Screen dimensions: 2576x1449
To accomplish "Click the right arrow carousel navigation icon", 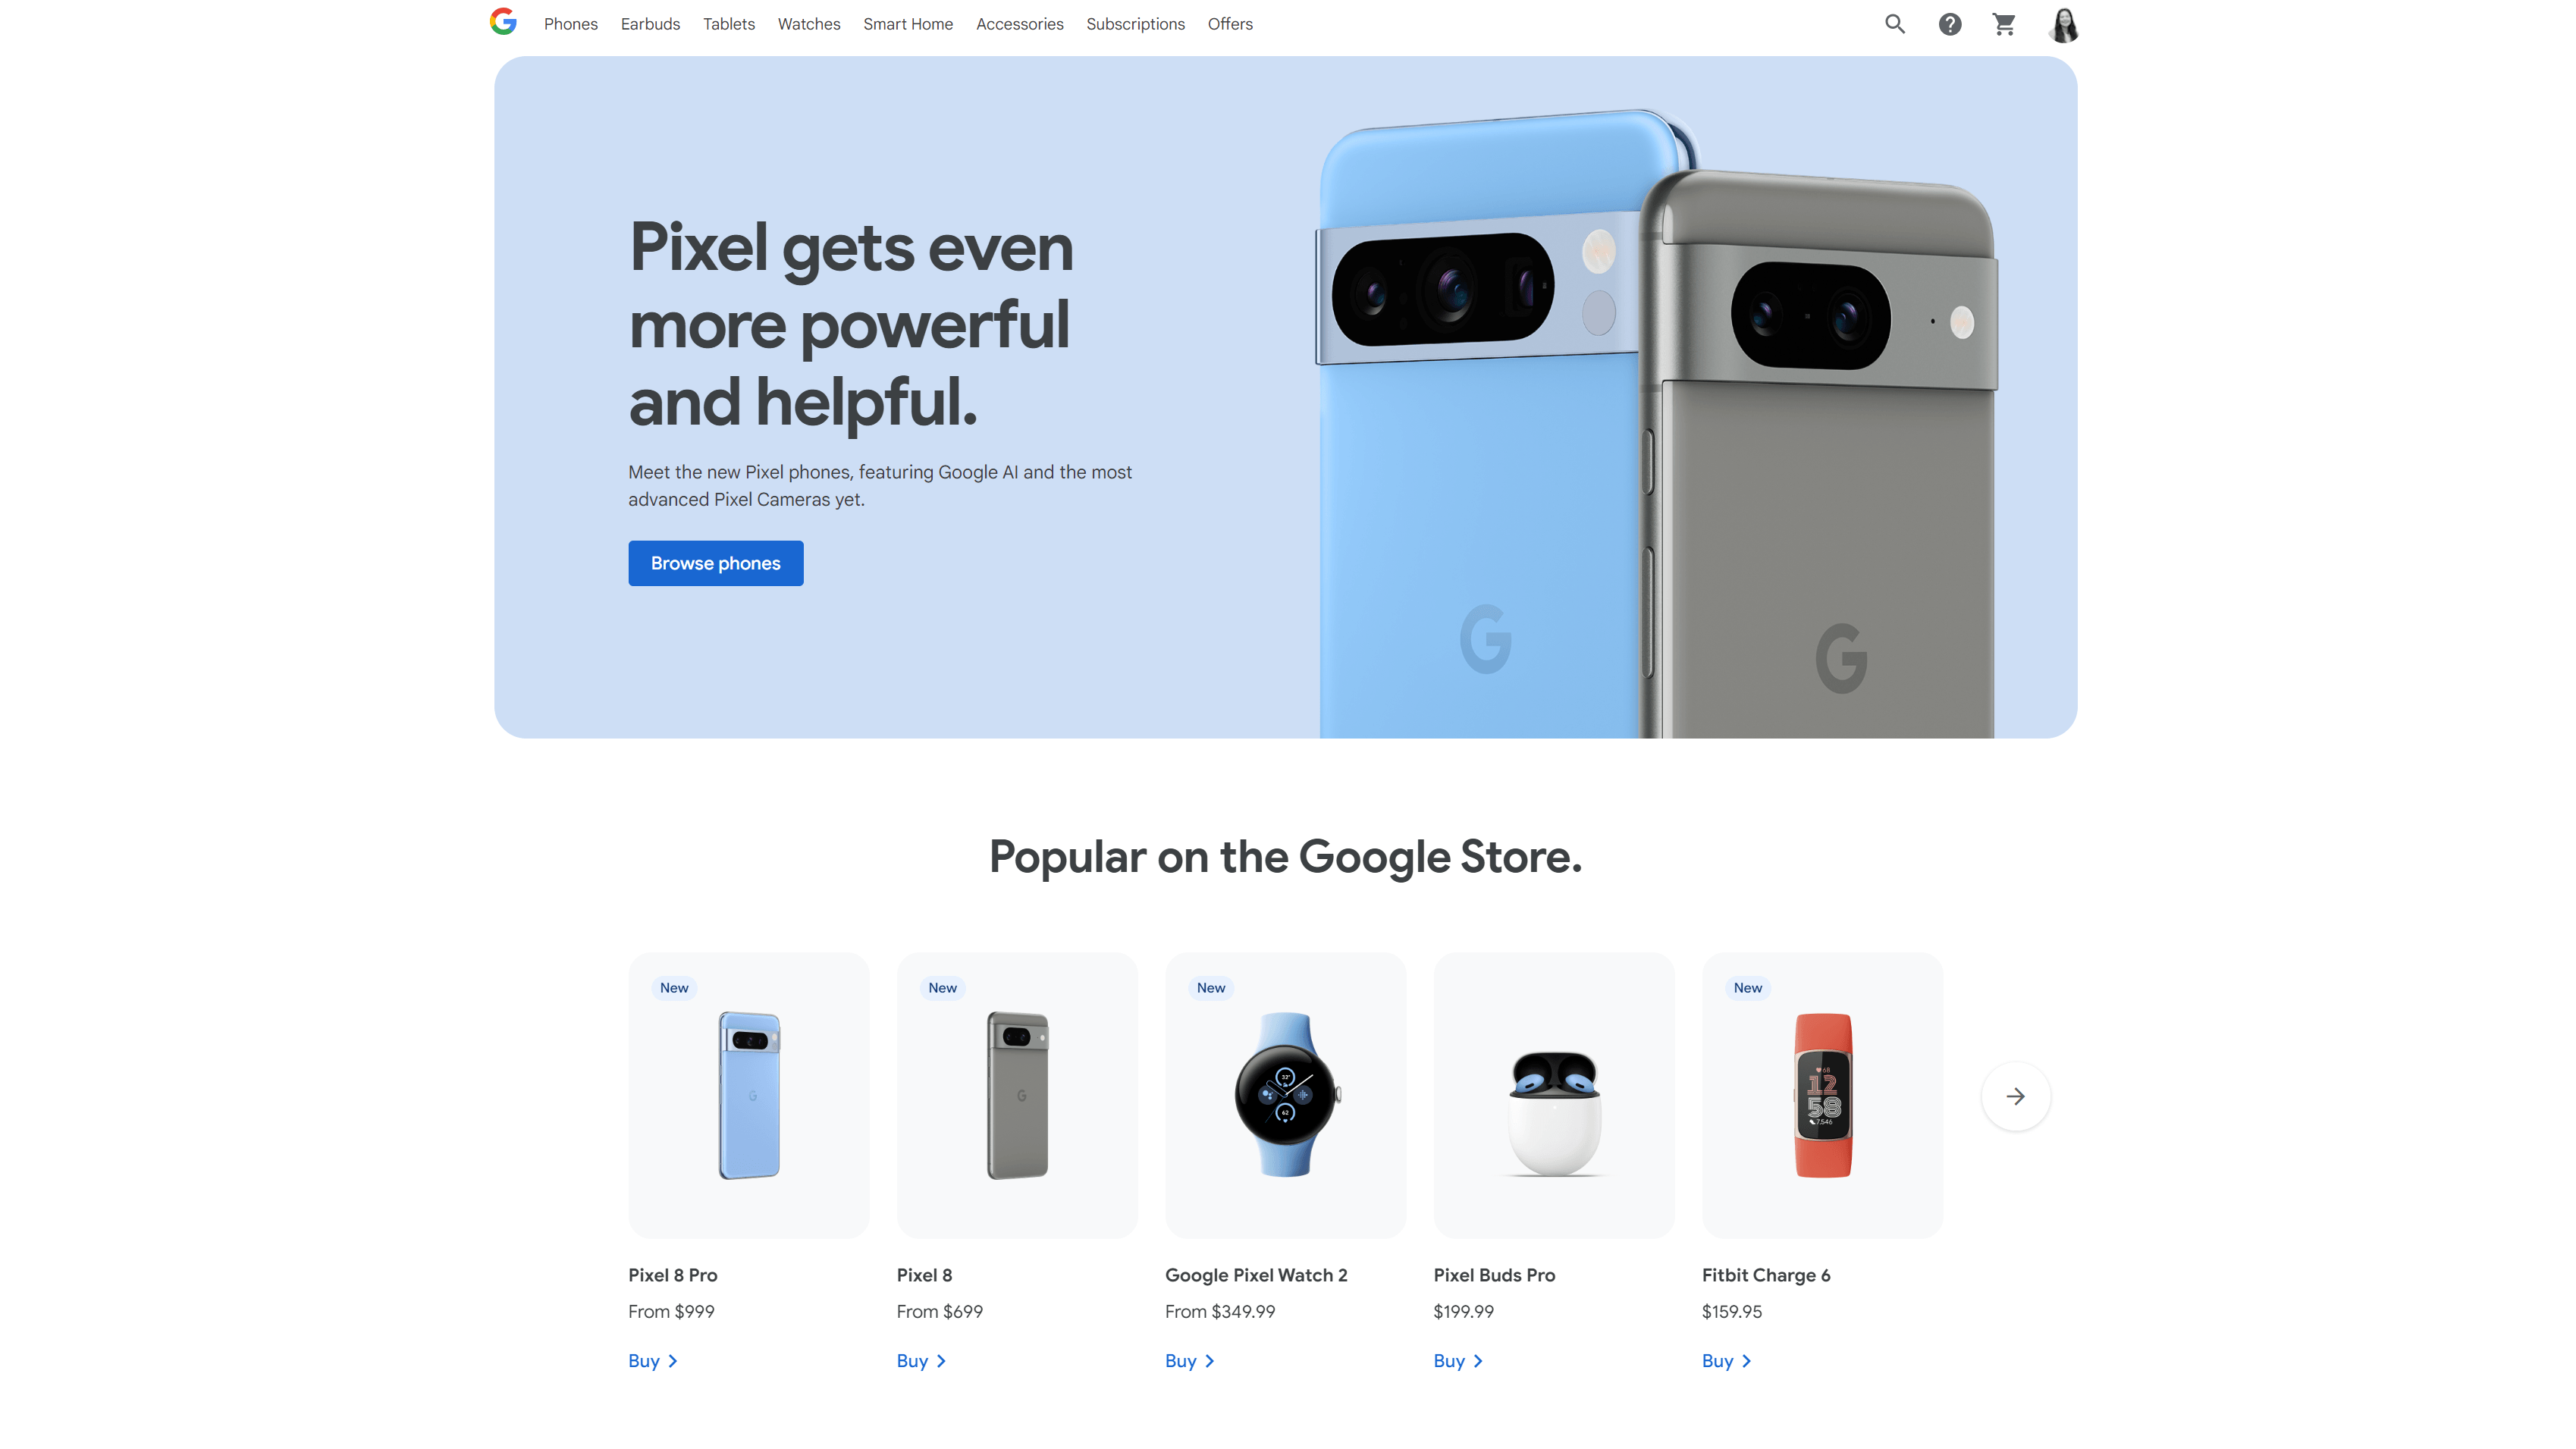I will (2015, 1095).
